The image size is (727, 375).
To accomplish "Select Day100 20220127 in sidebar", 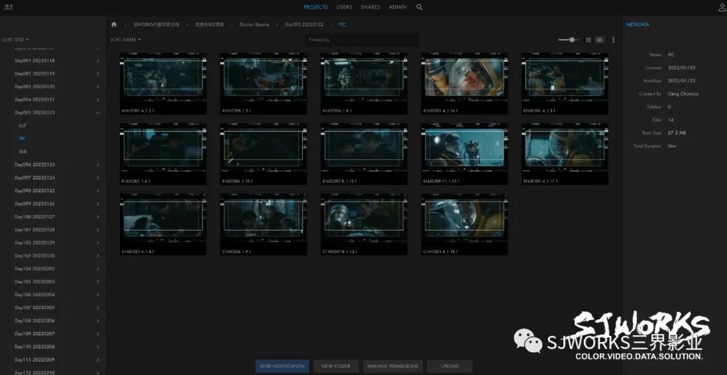I will coord(34,216).
